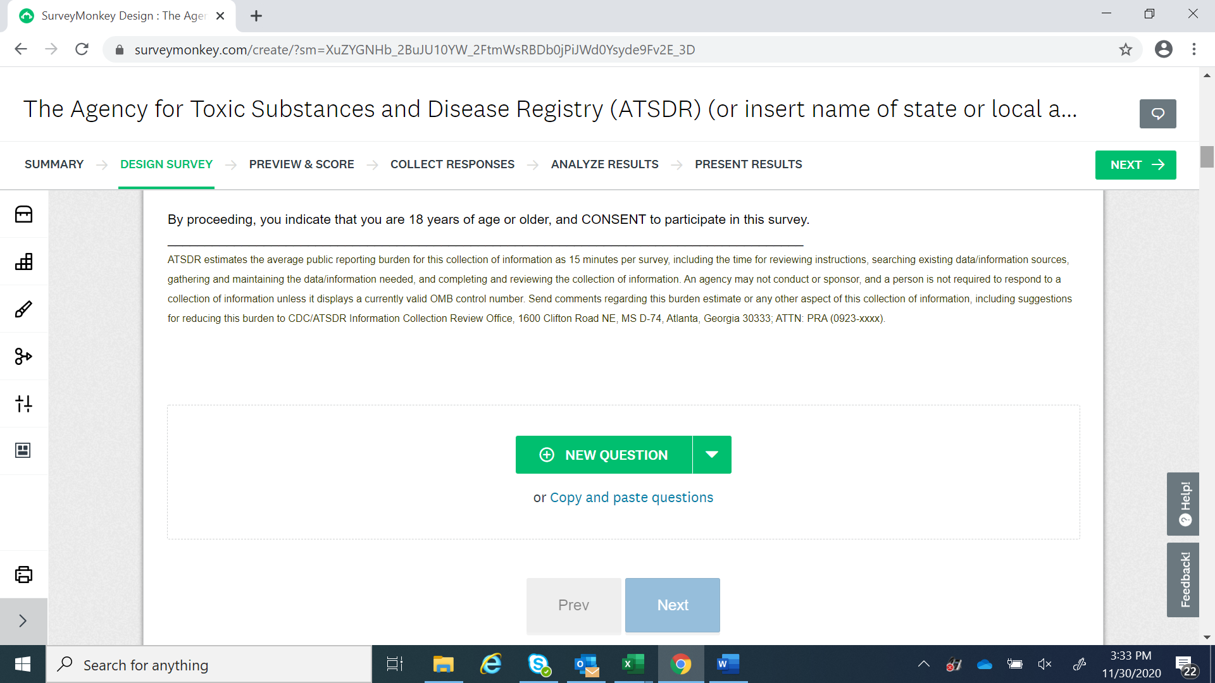1215x683 pixels.
Task: Open the New Question dropdown arrow
Action: (x=712, y=455)
